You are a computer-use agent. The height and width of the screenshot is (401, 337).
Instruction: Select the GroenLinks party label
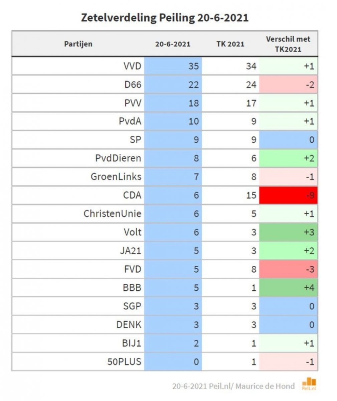[116, 176]
